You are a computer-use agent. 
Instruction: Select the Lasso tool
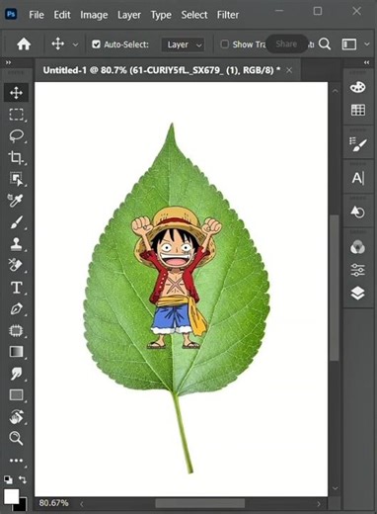pos(16,135)
